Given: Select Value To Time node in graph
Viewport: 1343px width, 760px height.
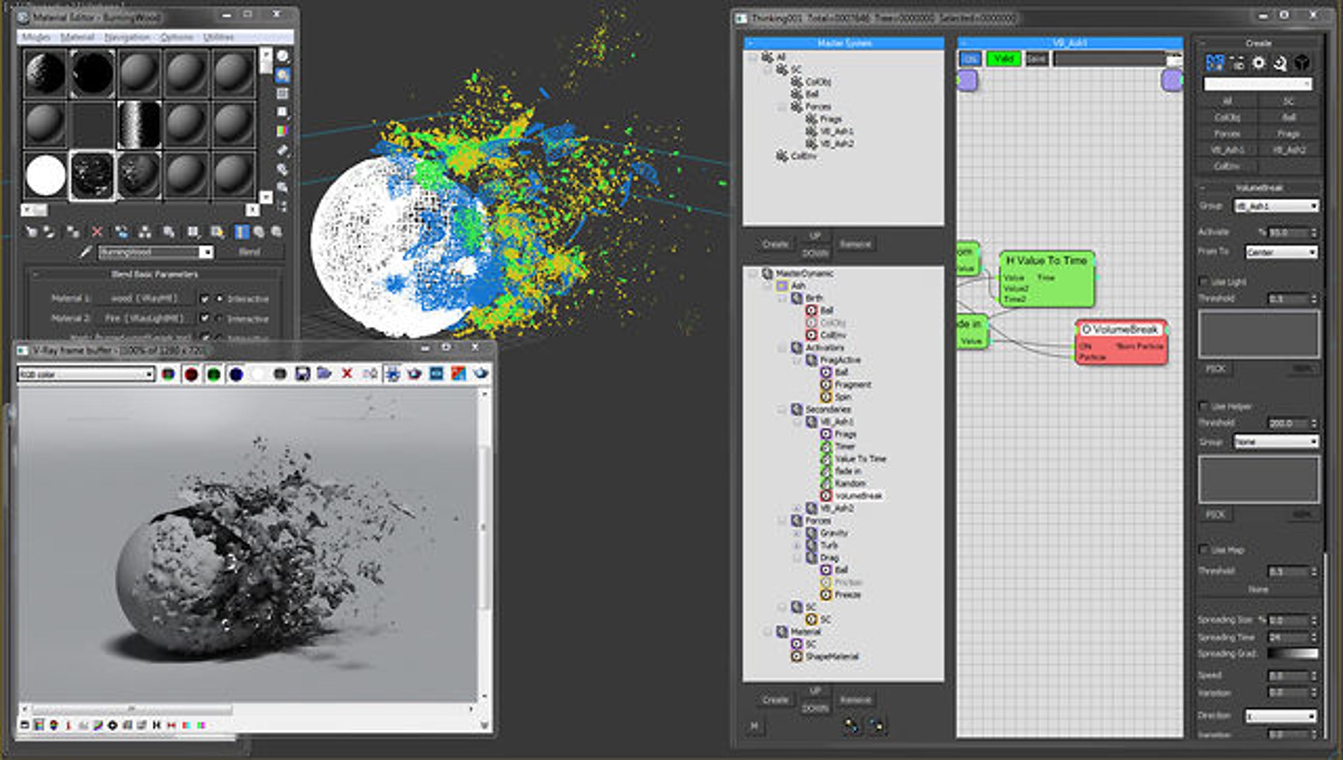Looking at the screenshot, I should [1047, 279].
